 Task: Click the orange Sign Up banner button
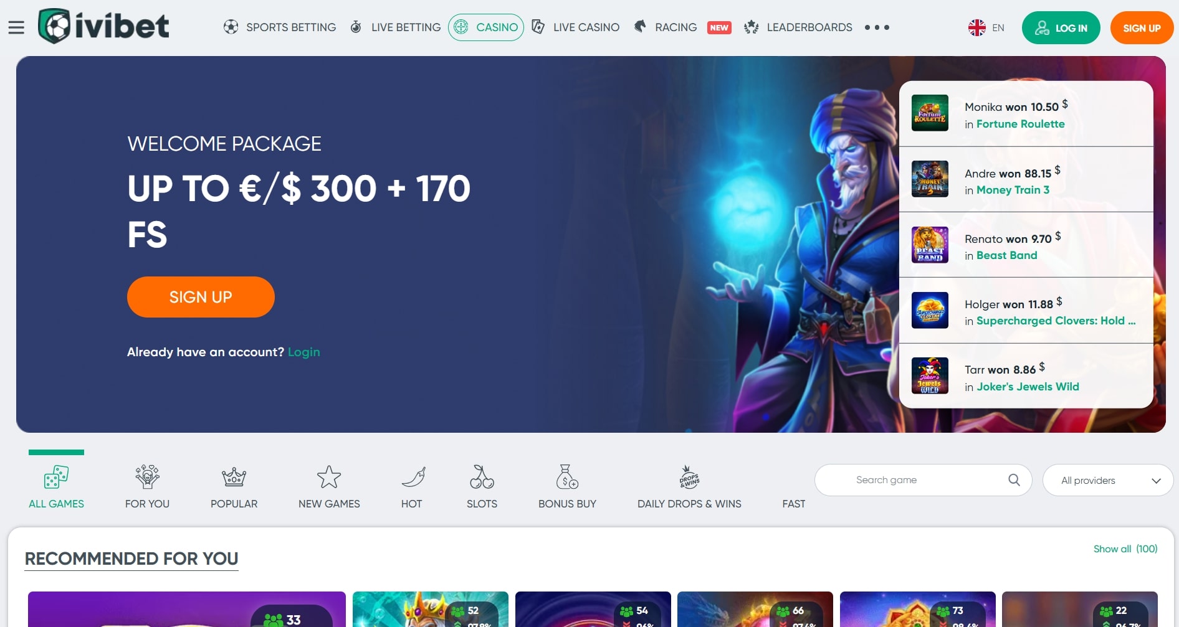(x=201, y=297)
